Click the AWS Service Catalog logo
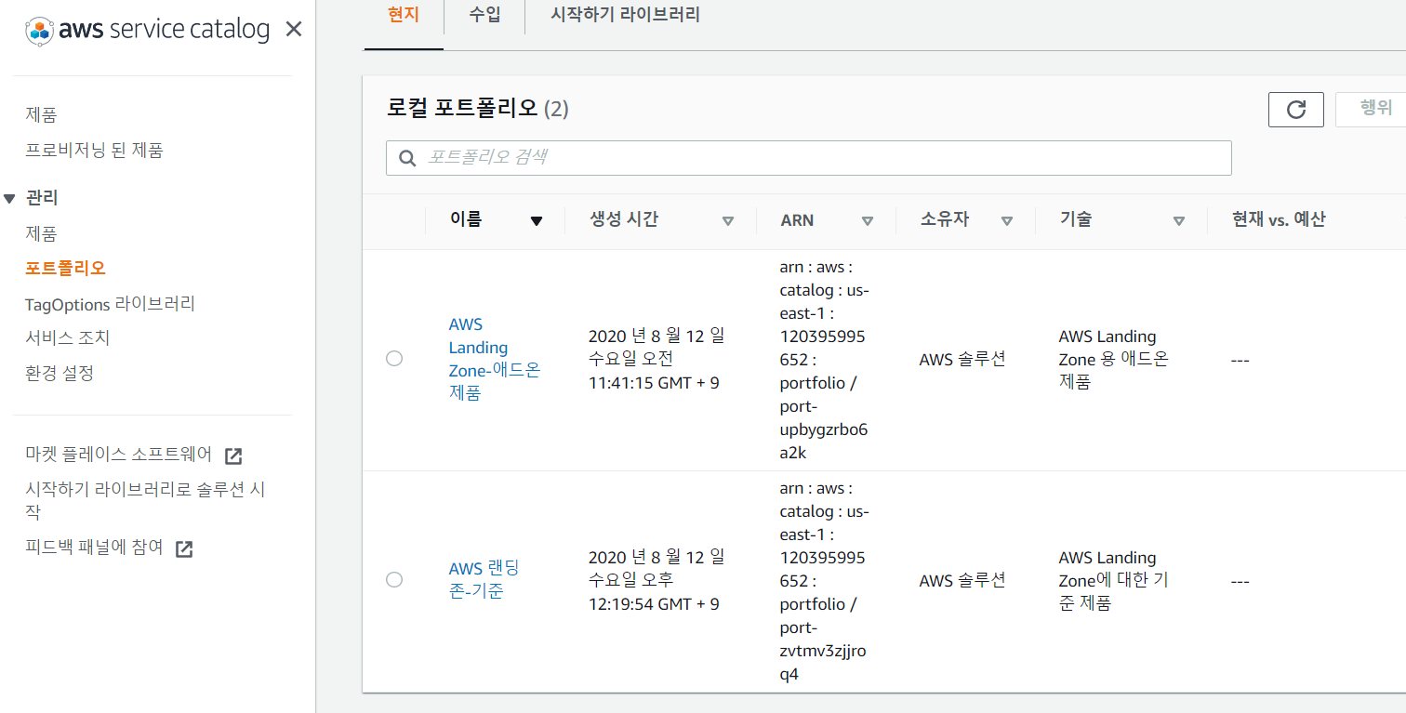The height and width of the screenshot is (713, 1406). [x=147, y=30]
